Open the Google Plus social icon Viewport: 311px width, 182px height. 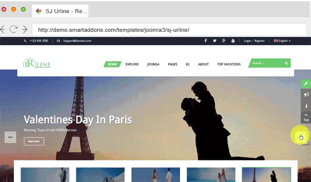click(224, 41)
